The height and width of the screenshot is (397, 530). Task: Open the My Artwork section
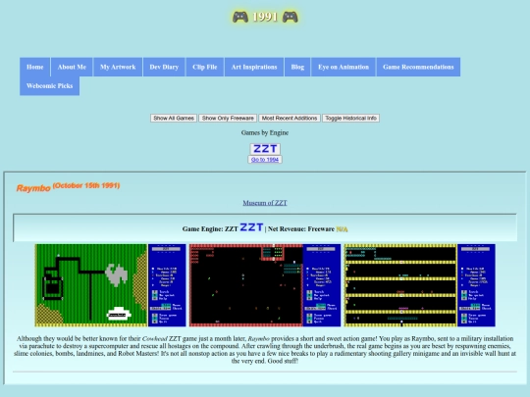(x=118, y=67)
